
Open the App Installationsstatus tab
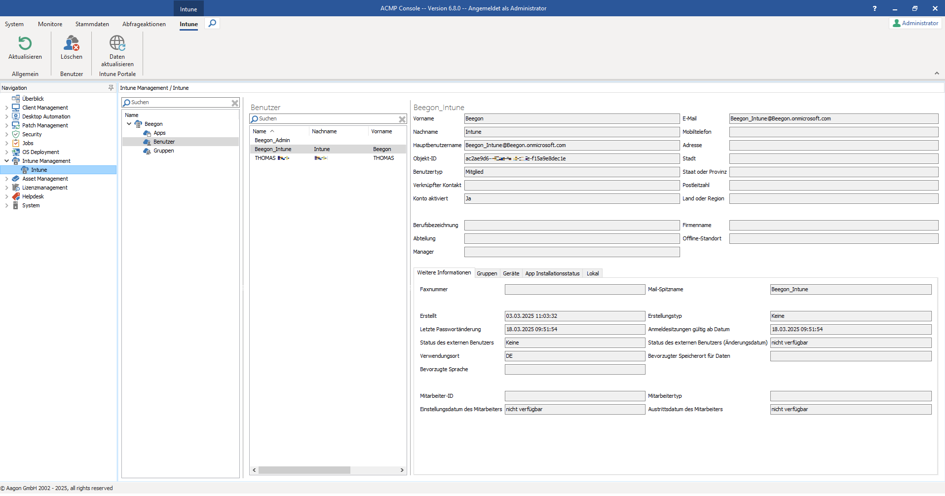coord(552,273)
